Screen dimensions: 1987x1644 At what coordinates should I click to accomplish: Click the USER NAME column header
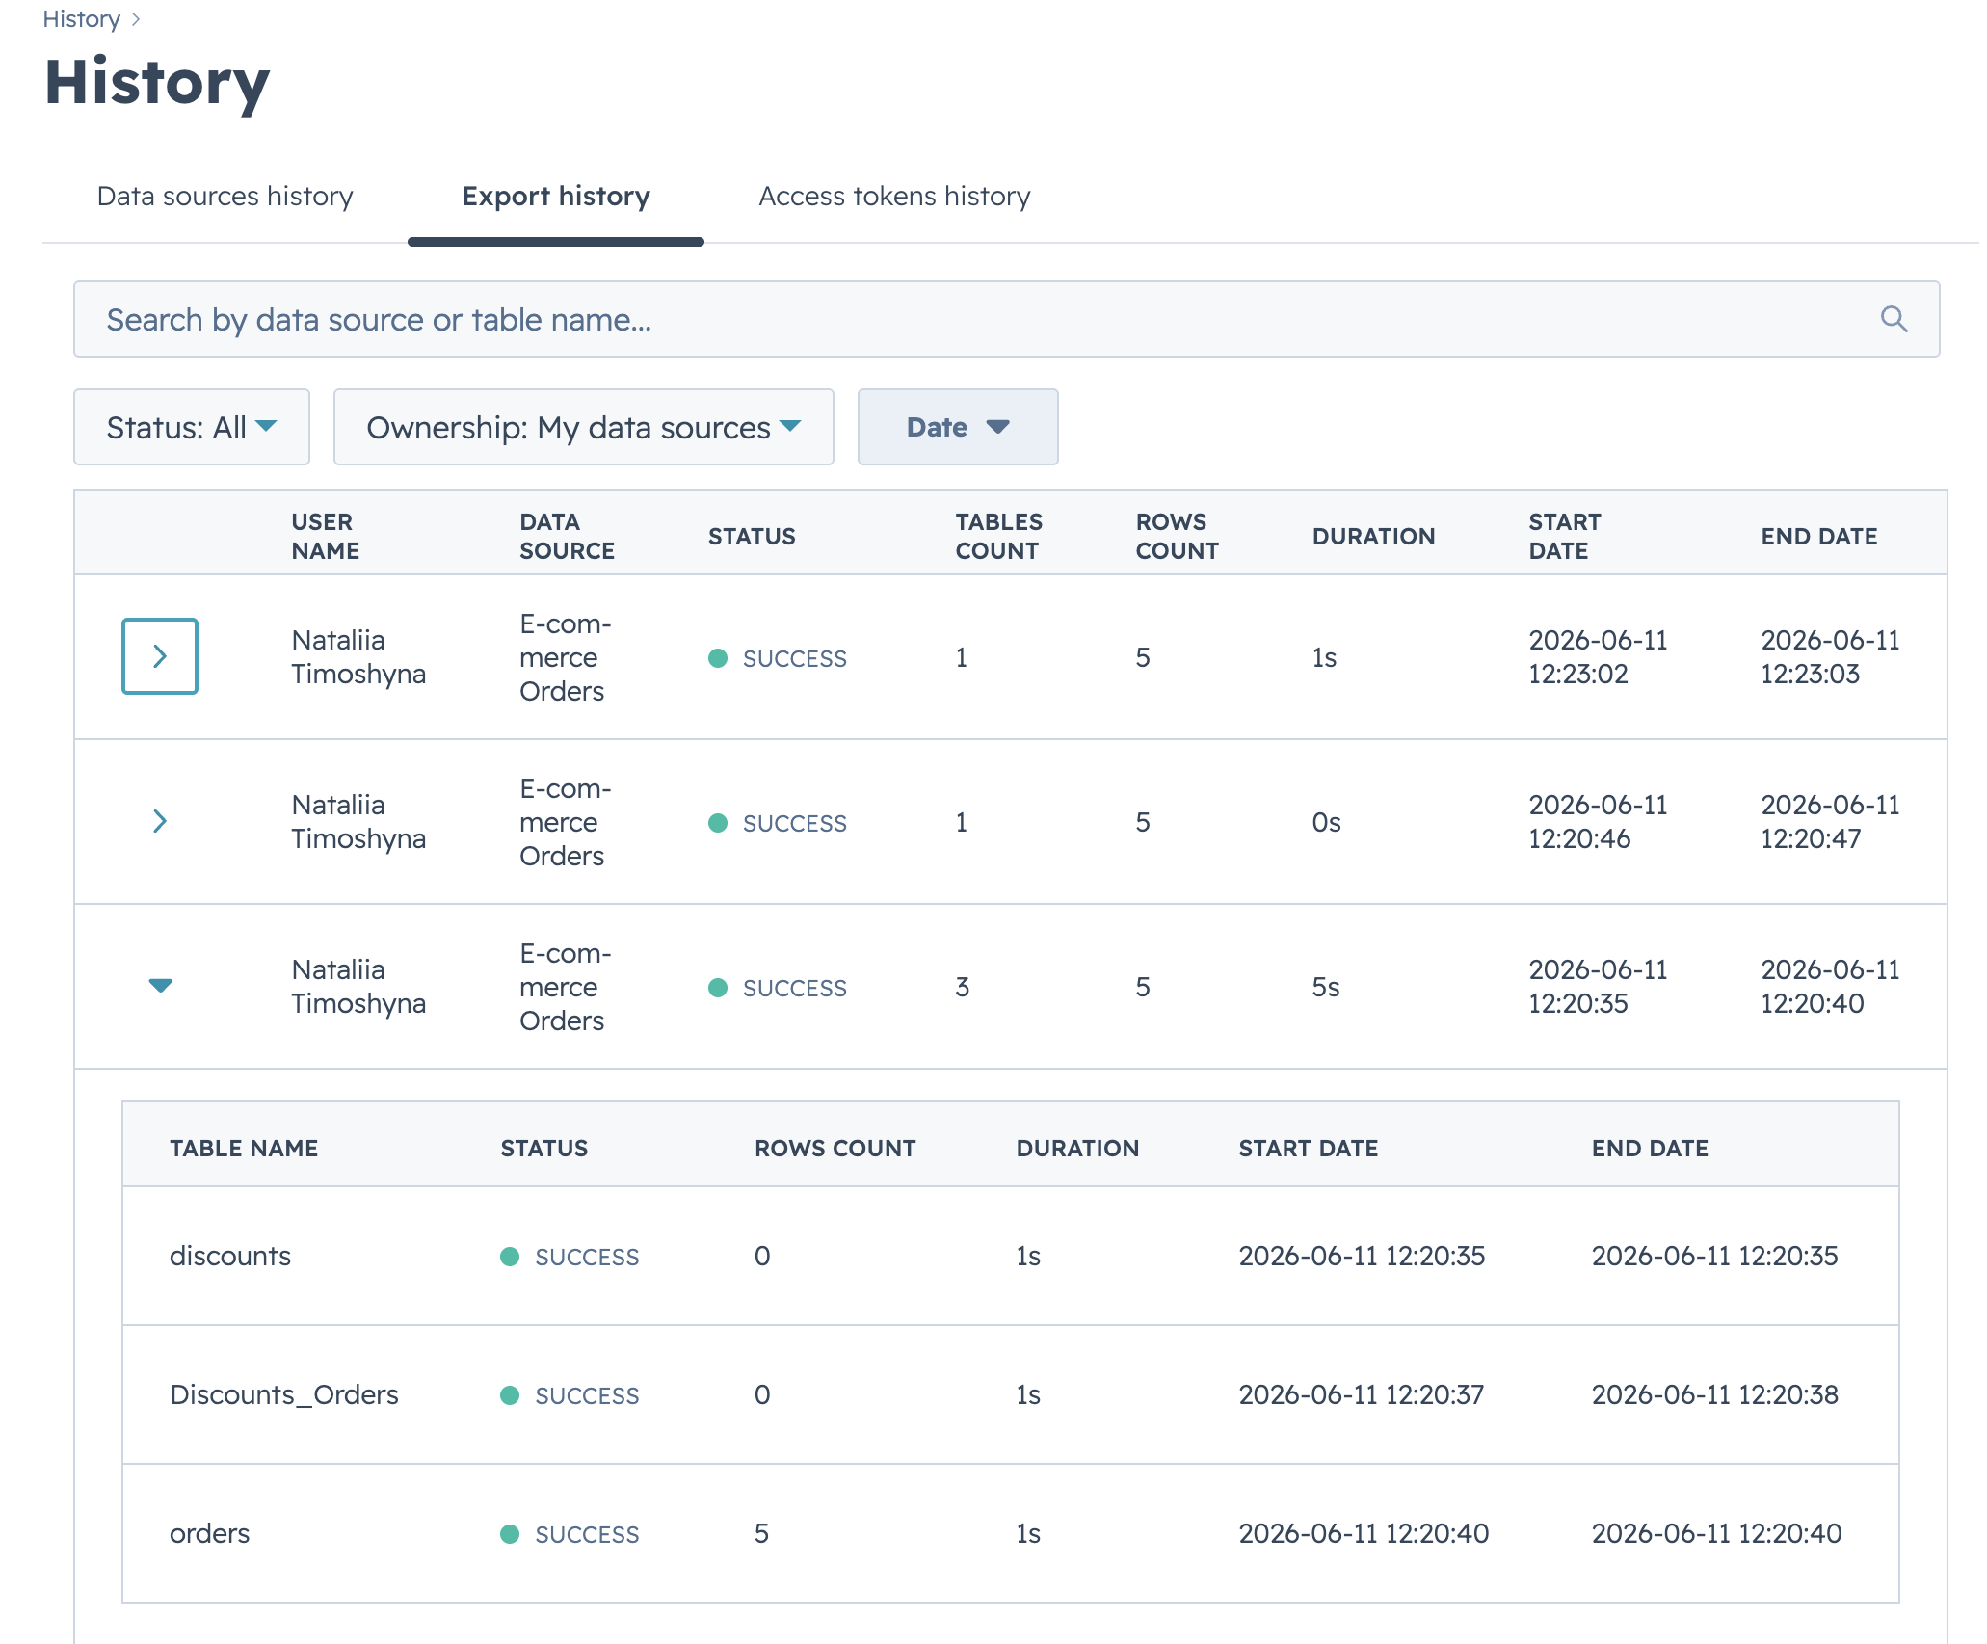326,536
